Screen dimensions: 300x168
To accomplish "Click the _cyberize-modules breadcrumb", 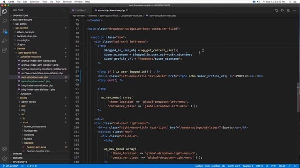I will tap(132, 16).
